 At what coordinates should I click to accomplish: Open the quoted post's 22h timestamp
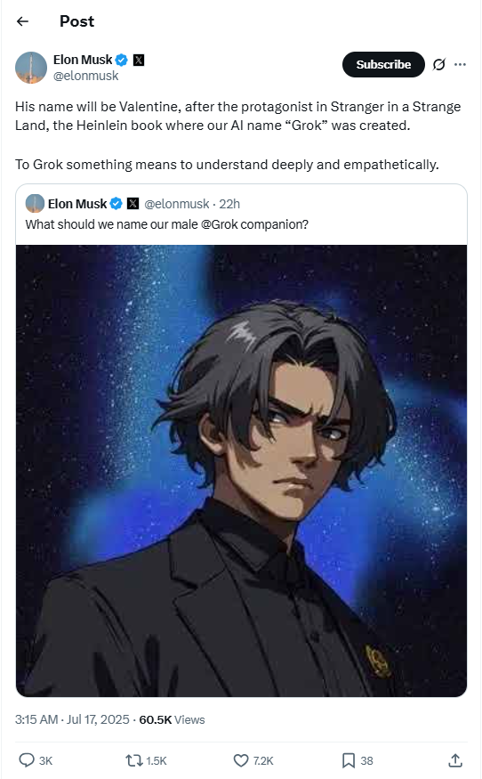point(229,204)
